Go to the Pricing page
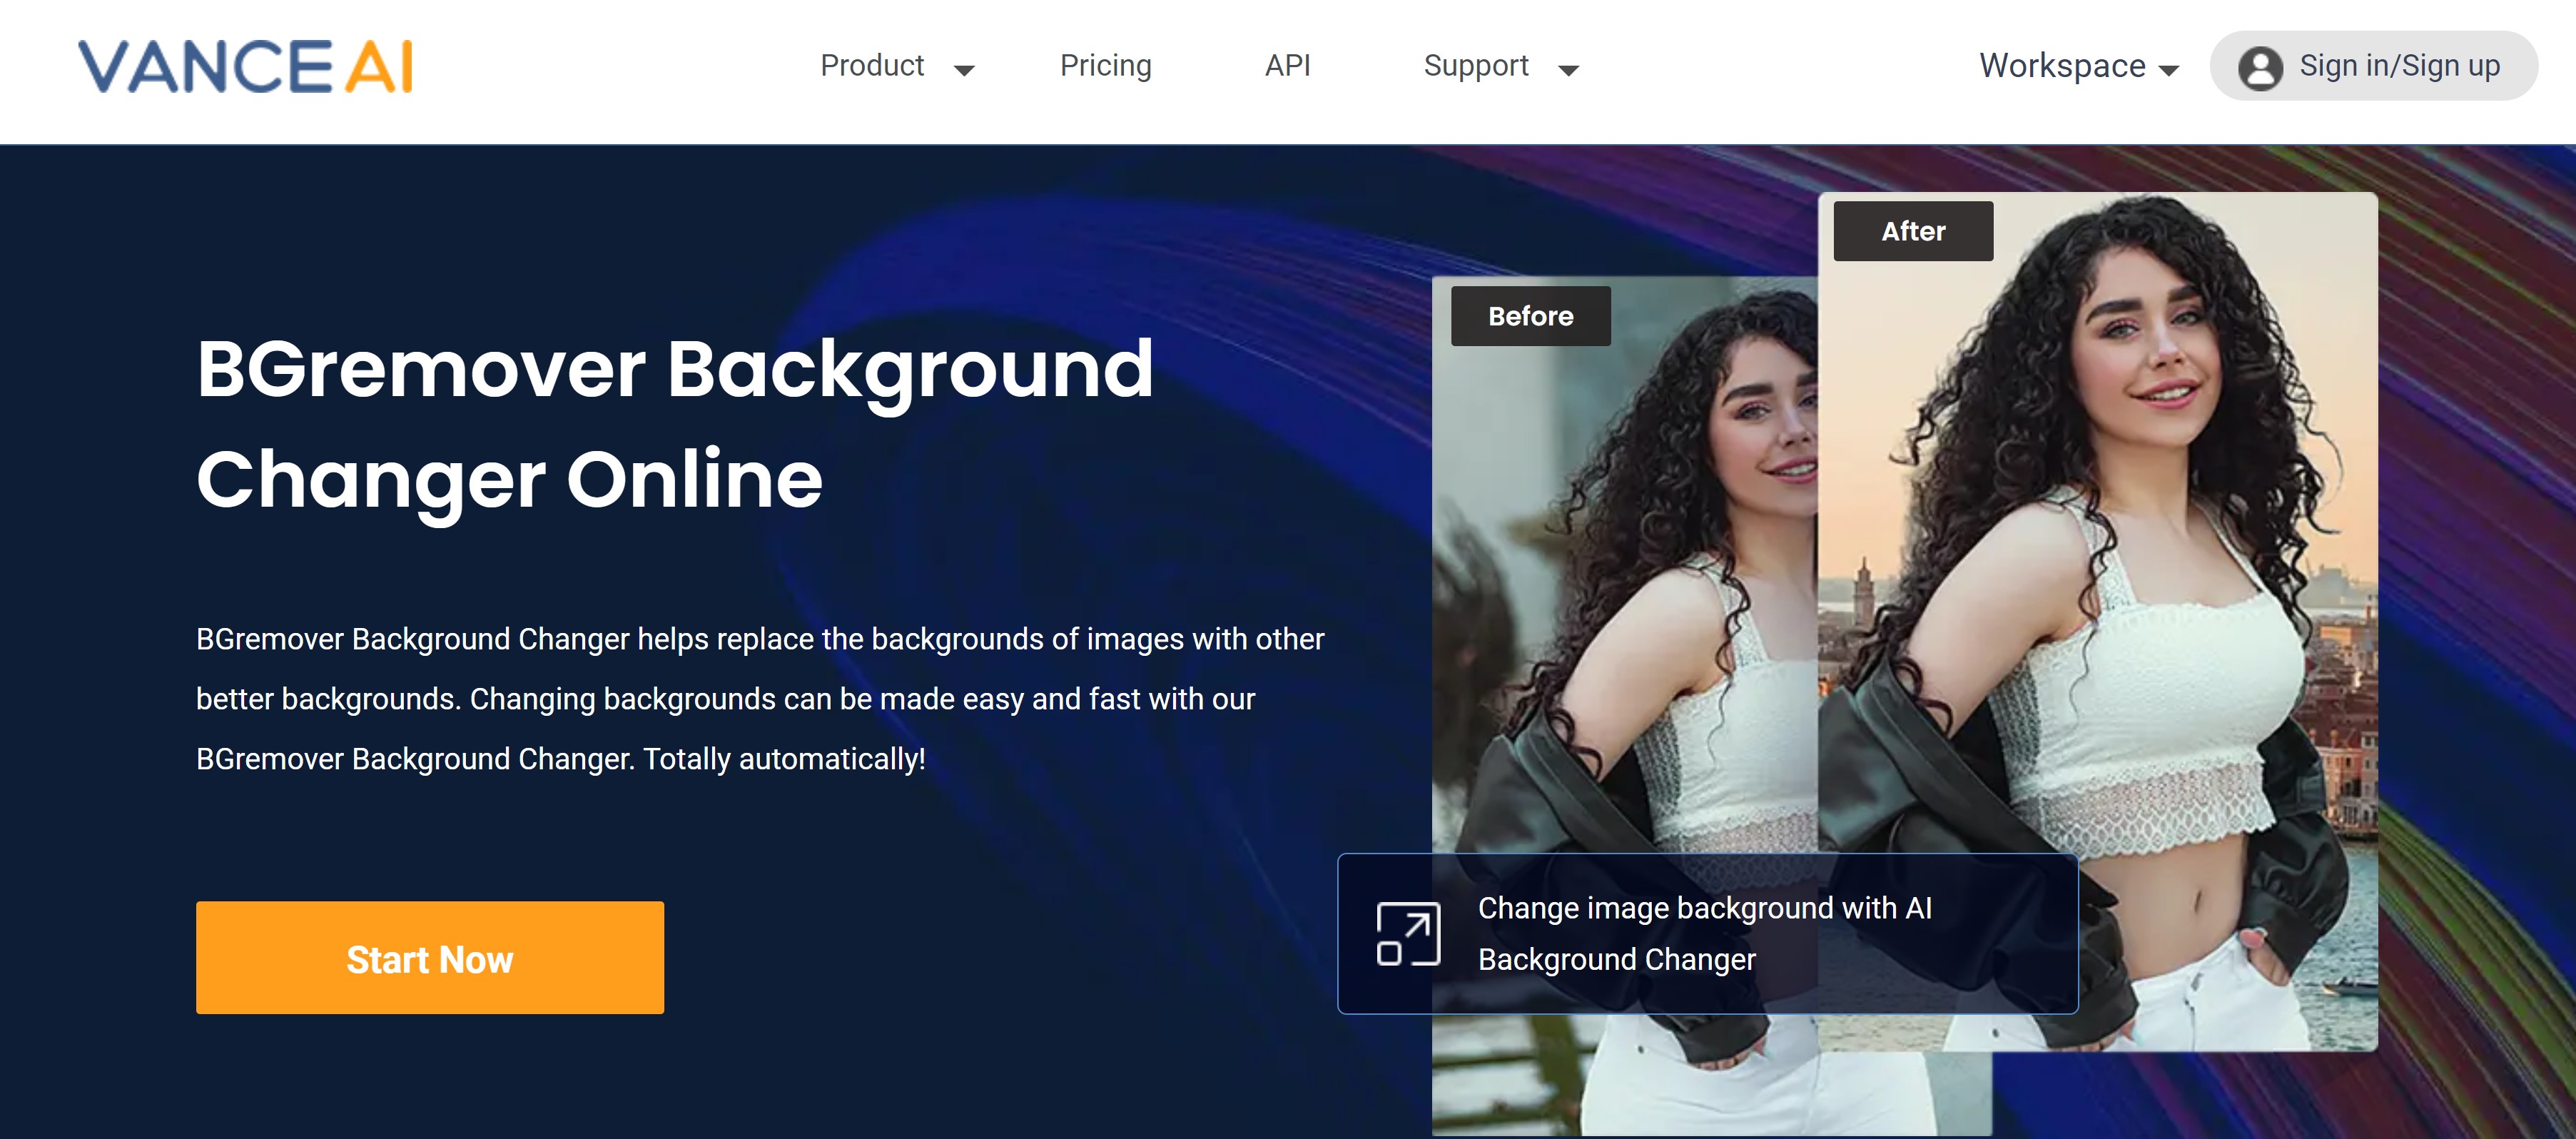Image resolution: width=2576 pixels, height=1139 pixels. tap(1105, 66)
